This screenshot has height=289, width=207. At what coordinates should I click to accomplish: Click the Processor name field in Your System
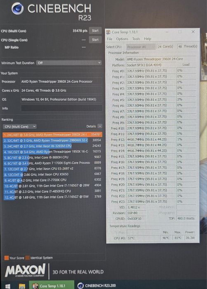(x=61, y=81)
